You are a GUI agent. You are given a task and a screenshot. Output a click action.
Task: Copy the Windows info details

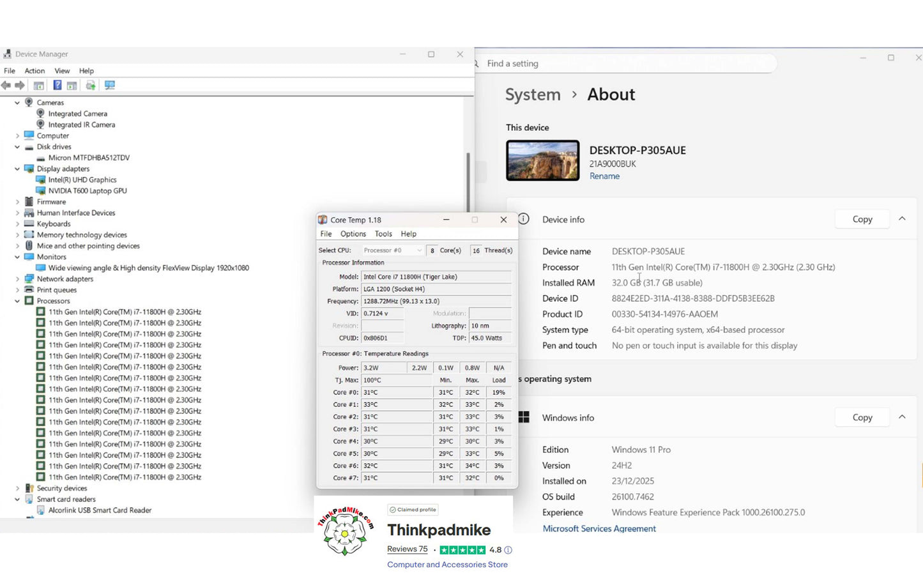(862, 417)
